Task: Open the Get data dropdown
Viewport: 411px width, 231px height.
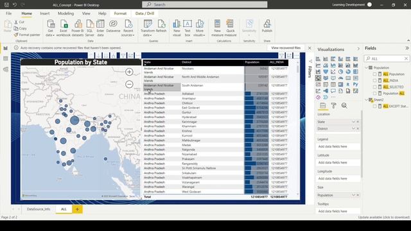Action: 50,28
